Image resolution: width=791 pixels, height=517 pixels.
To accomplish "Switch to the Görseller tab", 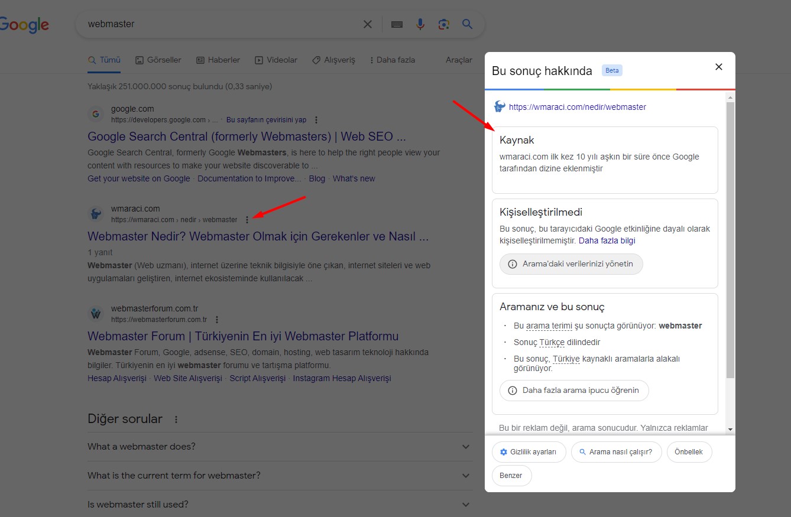I will click(x=158, y=60).
